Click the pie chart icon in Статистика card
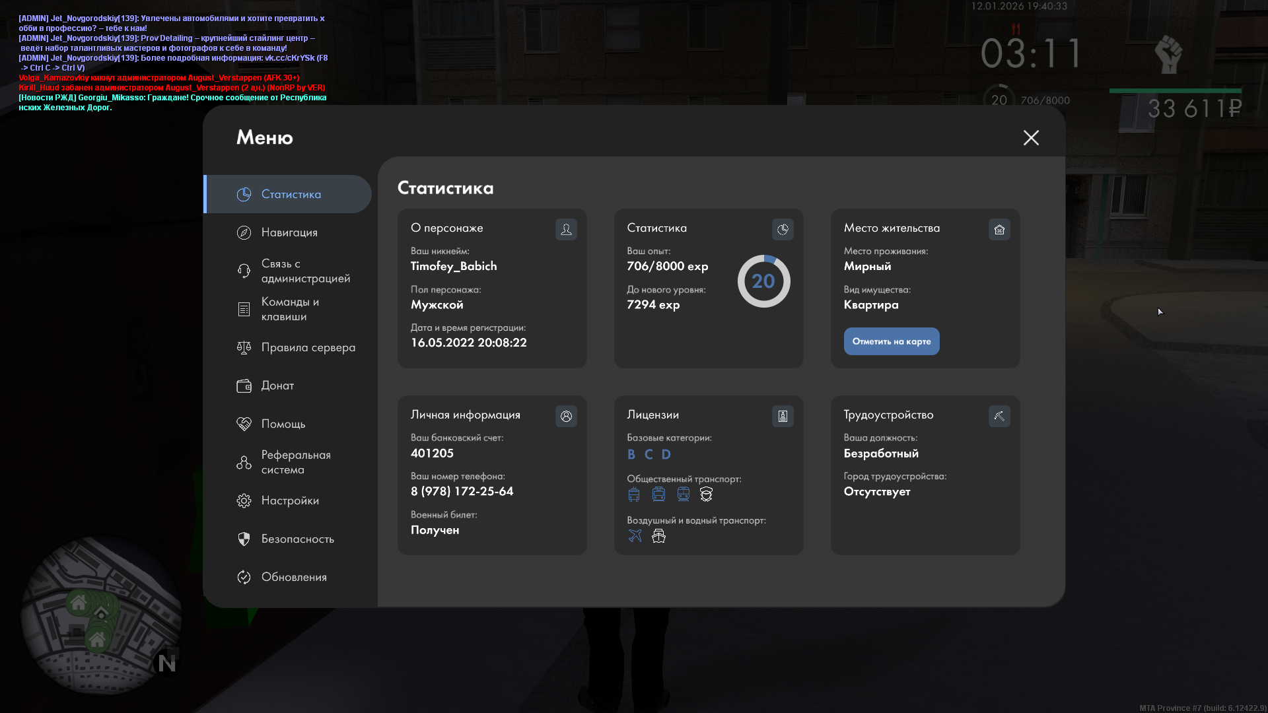The height and width of the screenshot is (713, 1268). click(783, 229)
